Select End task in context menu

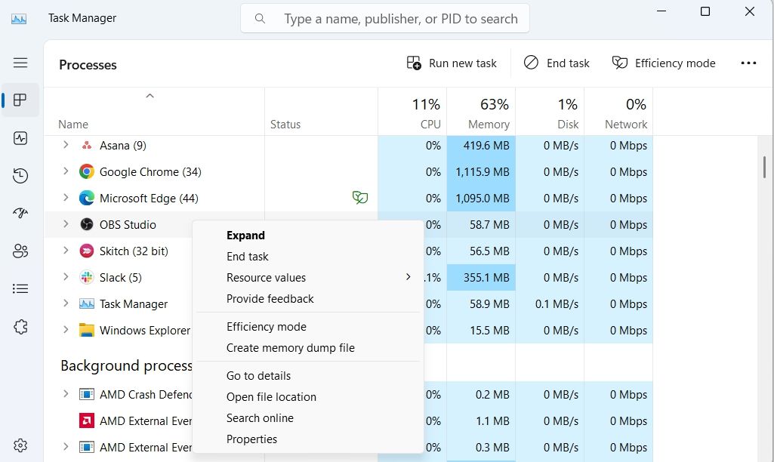248,257
